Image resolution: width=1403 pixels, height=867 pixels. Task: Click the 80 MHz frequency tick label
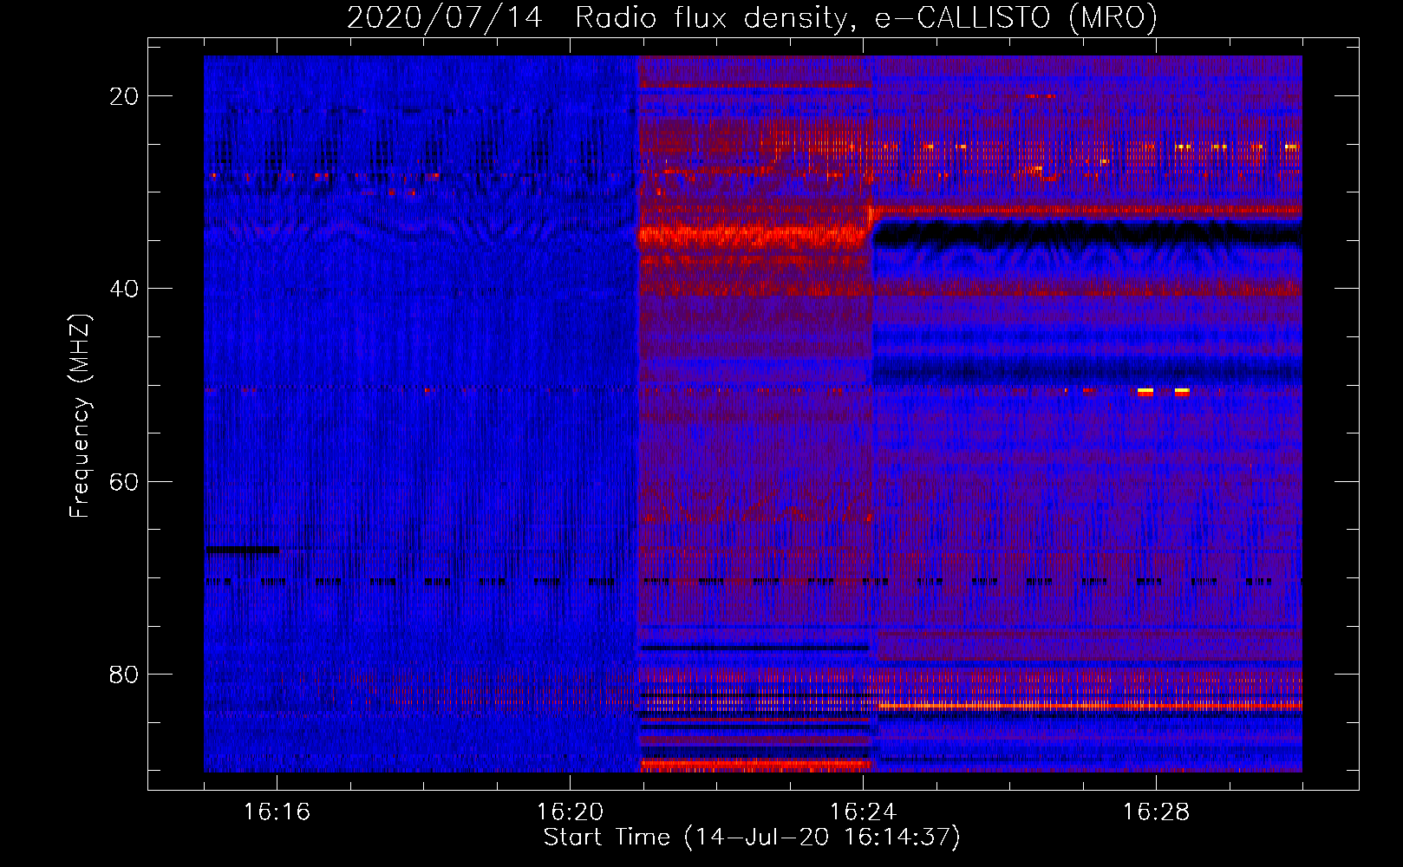click(x=124, y=674)
